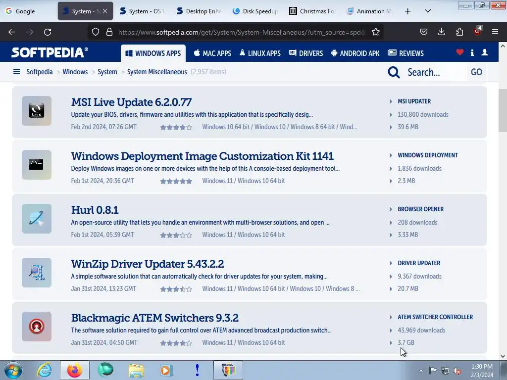The height and width of the screenshot is (380, 507).
Task: Open the tracking protection shield icon
Action: pyautogui.click(x=96, y=32)
